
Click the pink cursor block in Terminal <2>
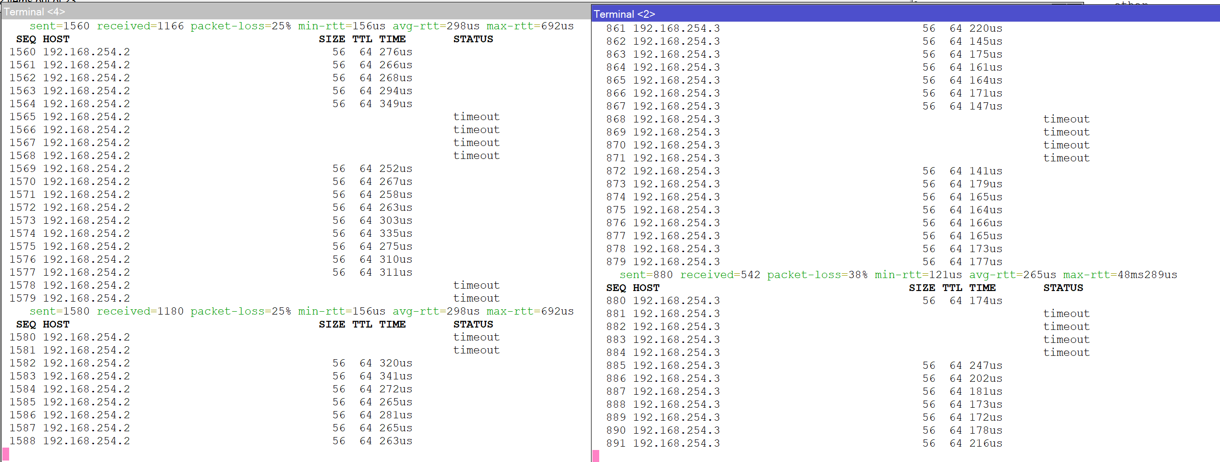pyautogui.click(x=596, y=456)
